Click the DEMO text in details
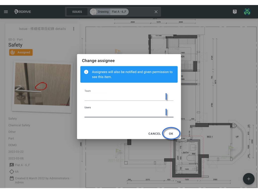Screen dimensions: 258x193 (x=13, y=145)
